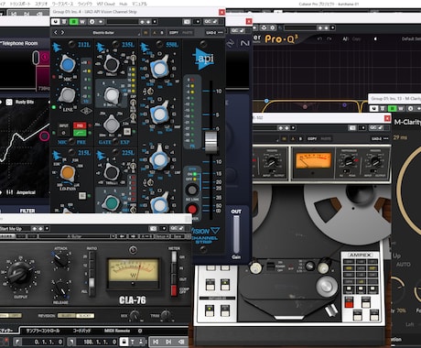Enable Write automation on the API plugin
This screenshot has height=348, width=421.
pos(82,22)
